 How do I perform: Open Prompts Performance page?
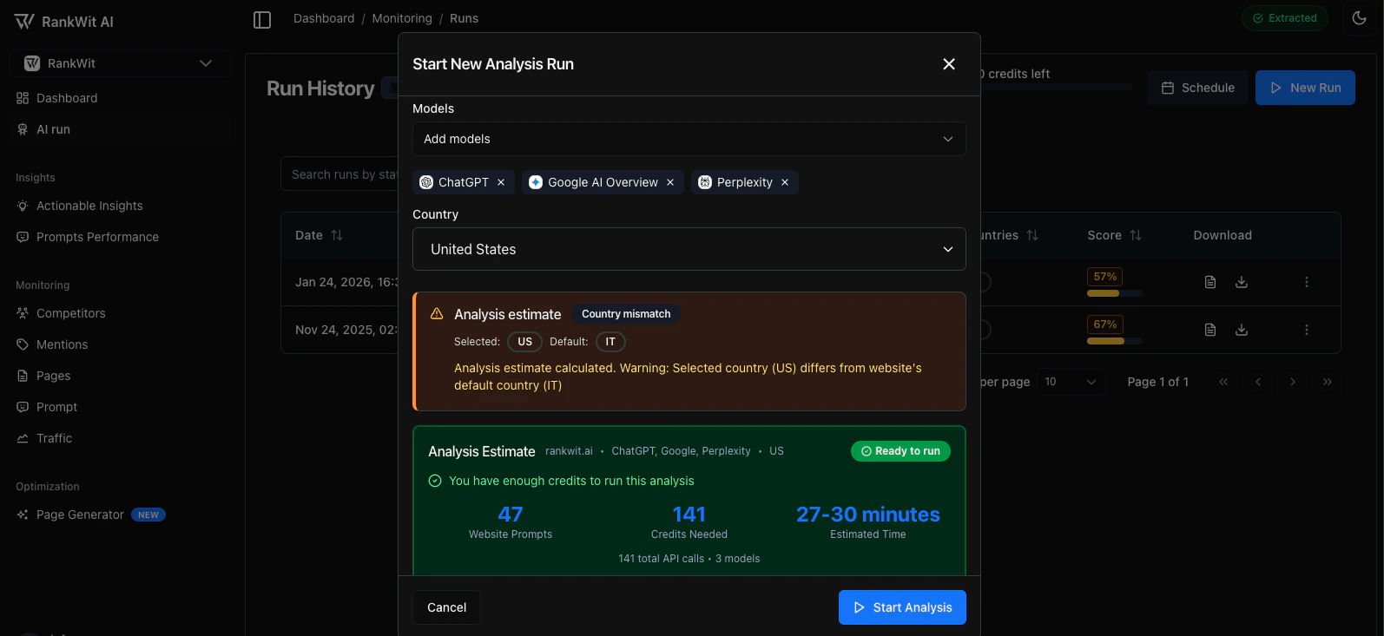[x=119, y=237]
